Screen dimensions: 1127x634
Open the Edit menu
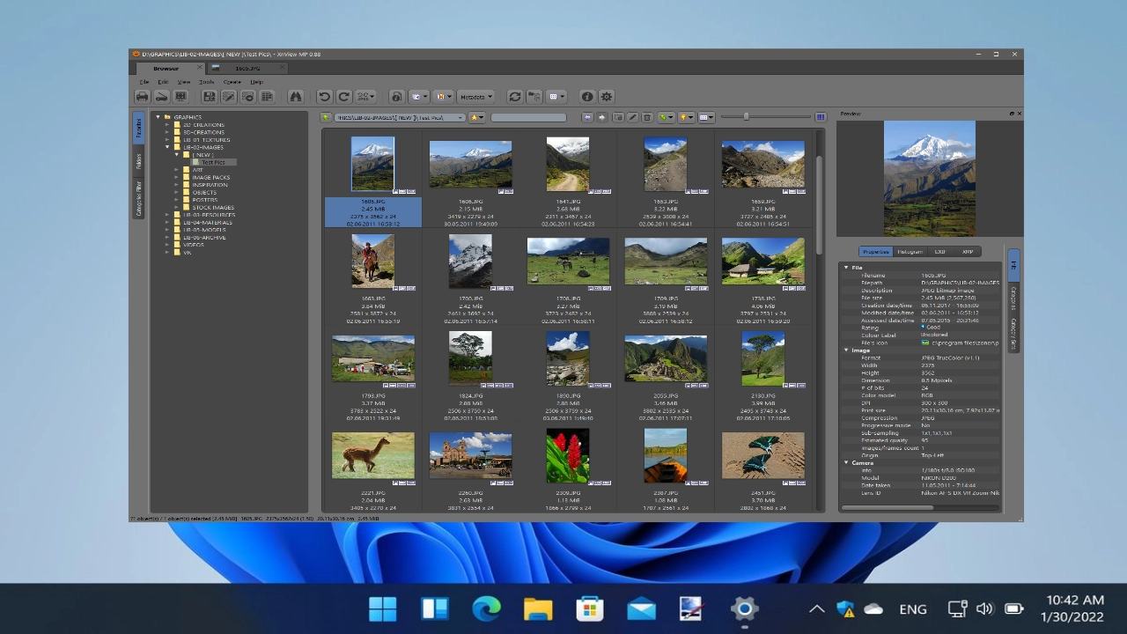click(x=163, y=81)
